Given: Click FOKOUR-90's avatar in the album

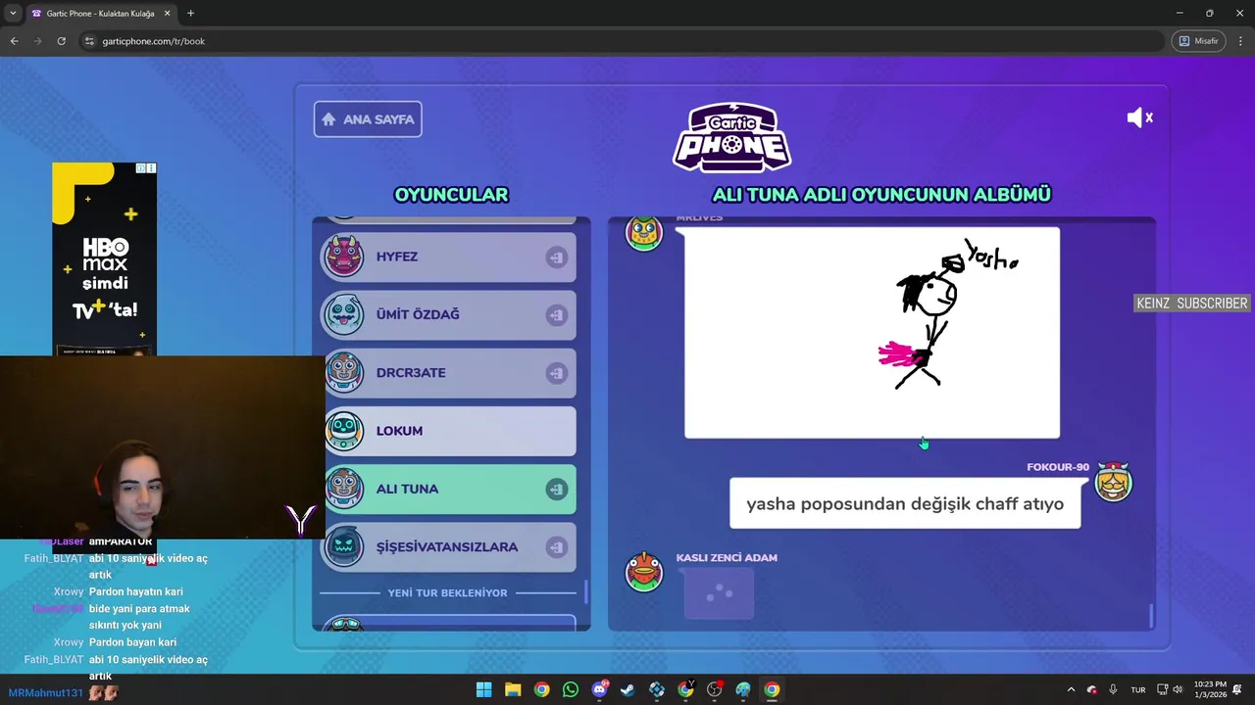Looking at the screenshot, I should tap(1113, 482).
